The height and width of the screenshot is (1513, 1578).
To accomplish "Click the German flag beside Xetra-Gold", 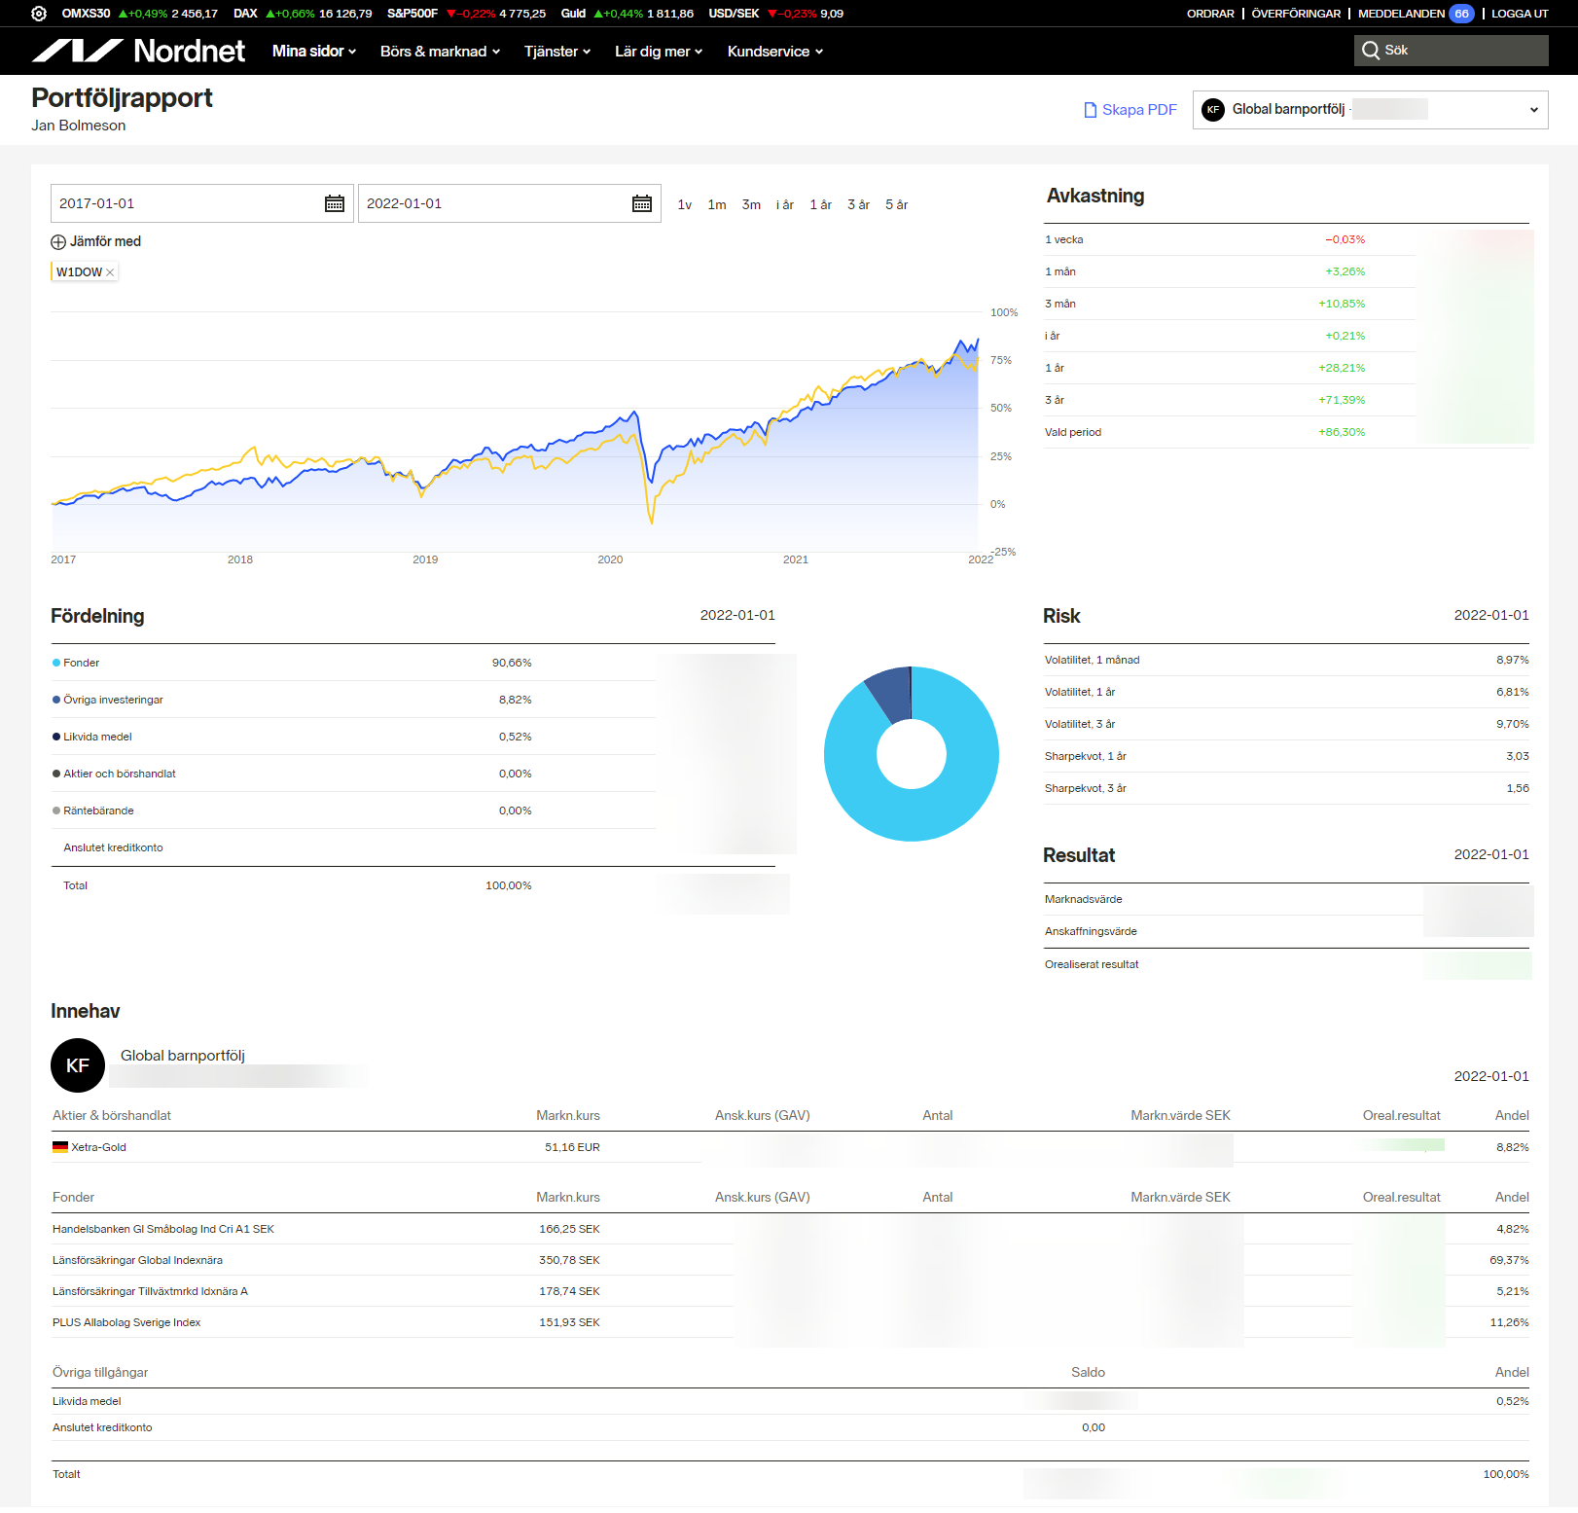I will coord(60,1147).
